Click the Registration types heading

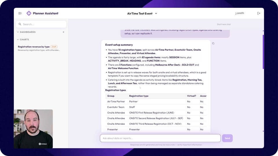point(116,90)
